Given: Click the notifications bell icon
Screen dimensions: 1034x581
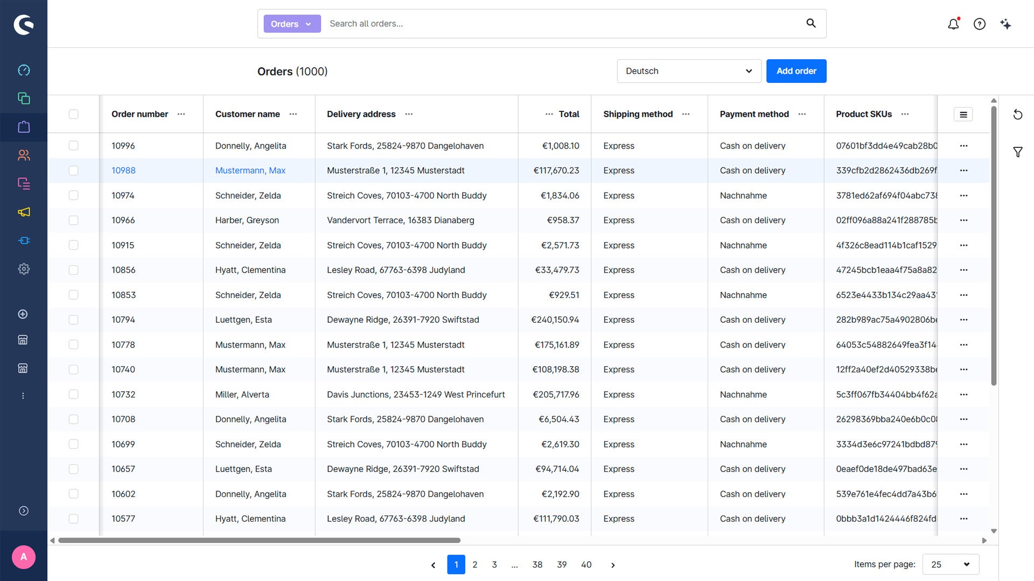Looking at the screenshot, I should click(x=953, y=24).
